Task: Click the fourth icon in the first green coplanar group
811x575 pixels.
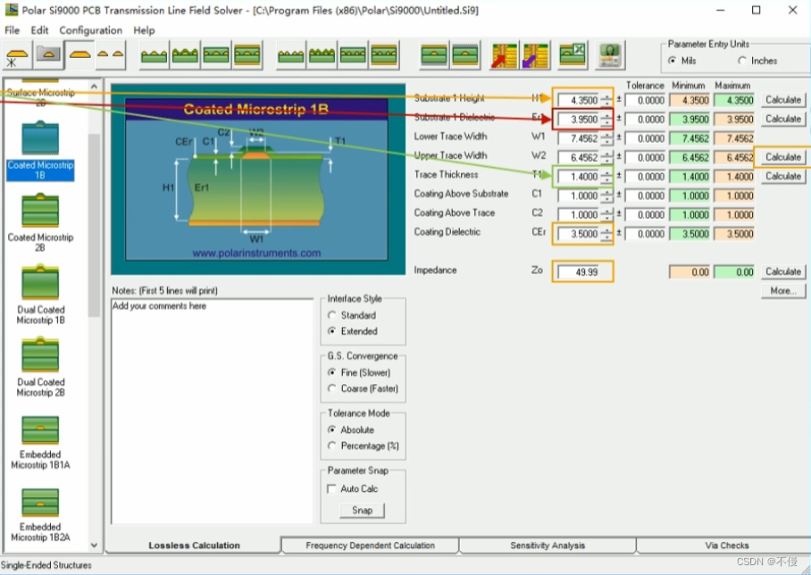Action: tap(247, 55)
